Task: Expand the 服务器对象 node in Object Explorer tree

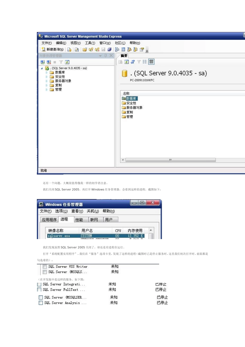Action: [47, 81]
